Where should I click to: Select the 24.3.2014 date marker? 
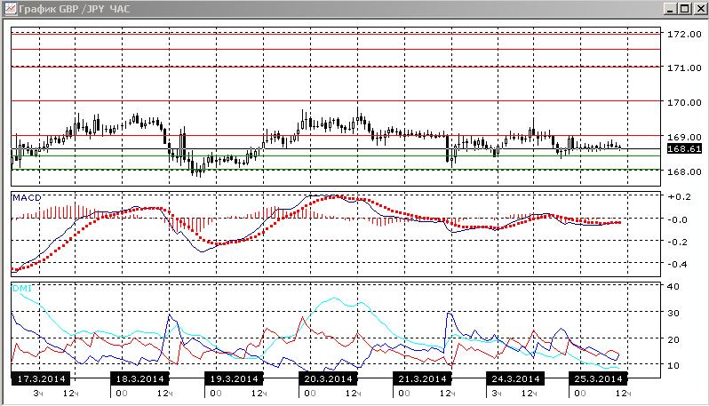coord(515,378)
